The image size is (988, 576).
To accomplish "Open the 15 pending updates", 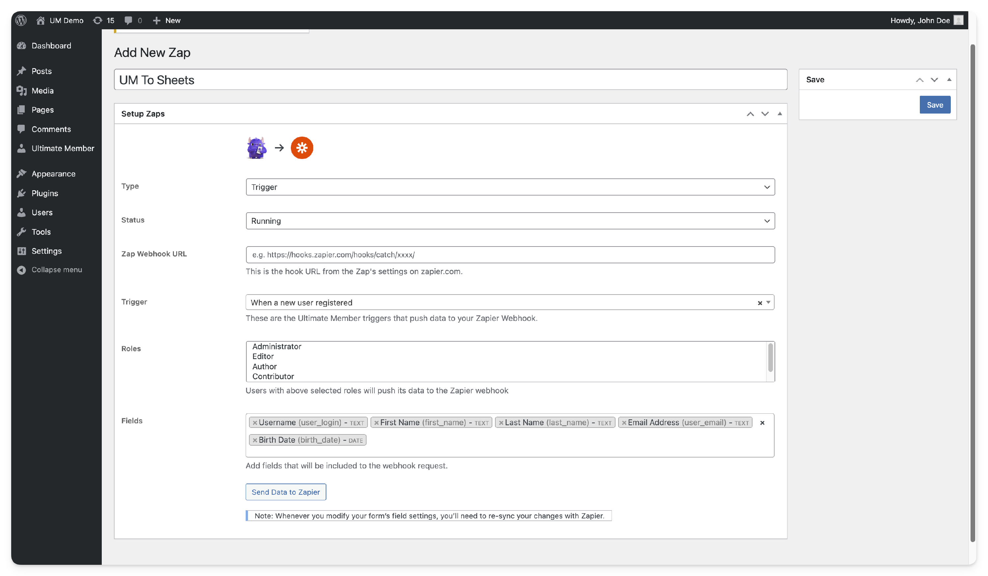I will pyautogui.click(x=104, y=20).
